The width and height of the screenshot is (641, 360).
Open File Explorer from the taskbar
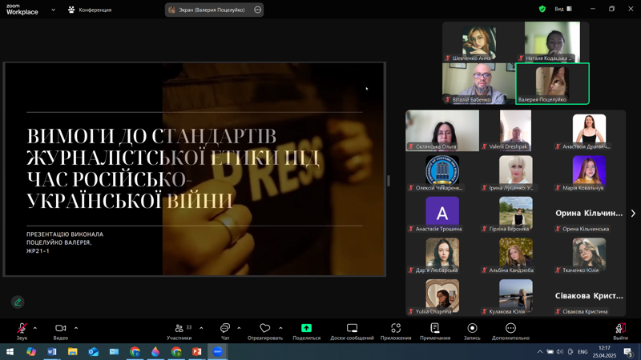pyautogui.click(x=73, y=351)
